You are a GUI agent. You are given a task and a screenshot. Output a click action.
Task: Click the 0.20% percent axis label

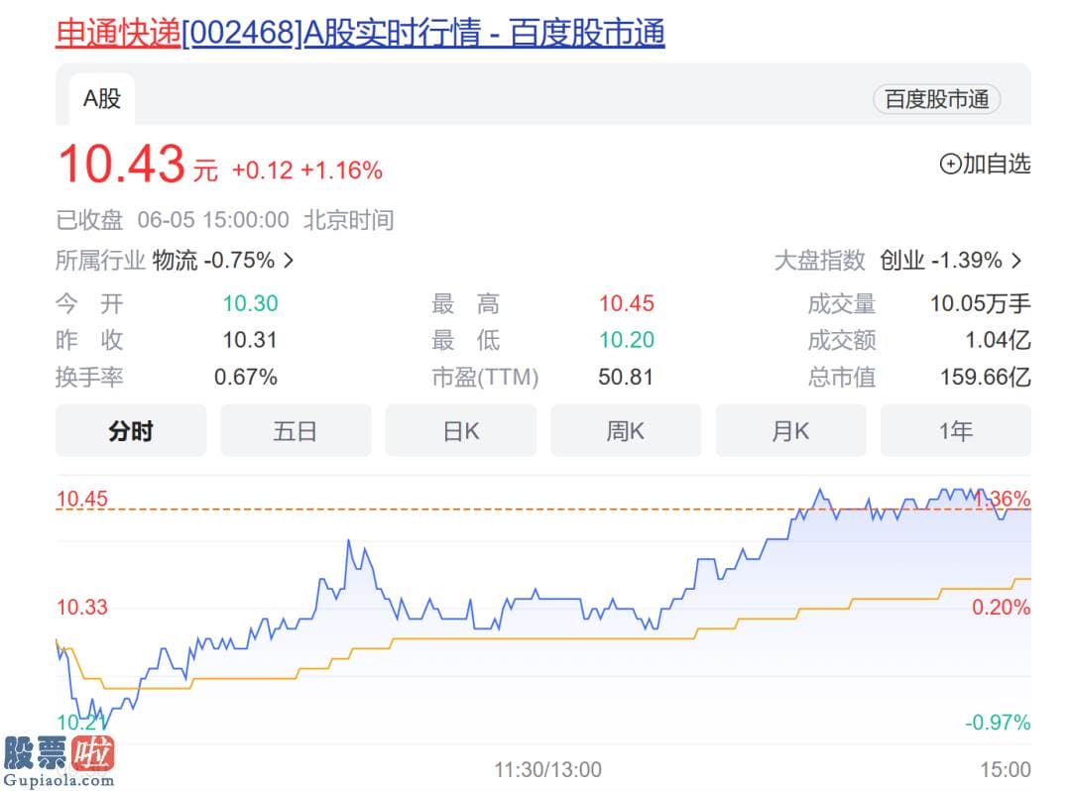point(1001,607)
